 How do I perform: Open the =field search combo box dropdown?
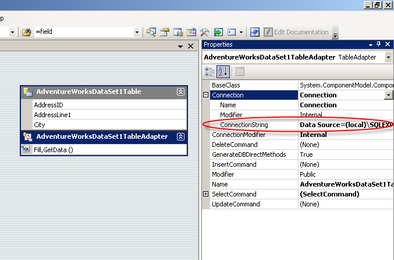tap(137, 32)
